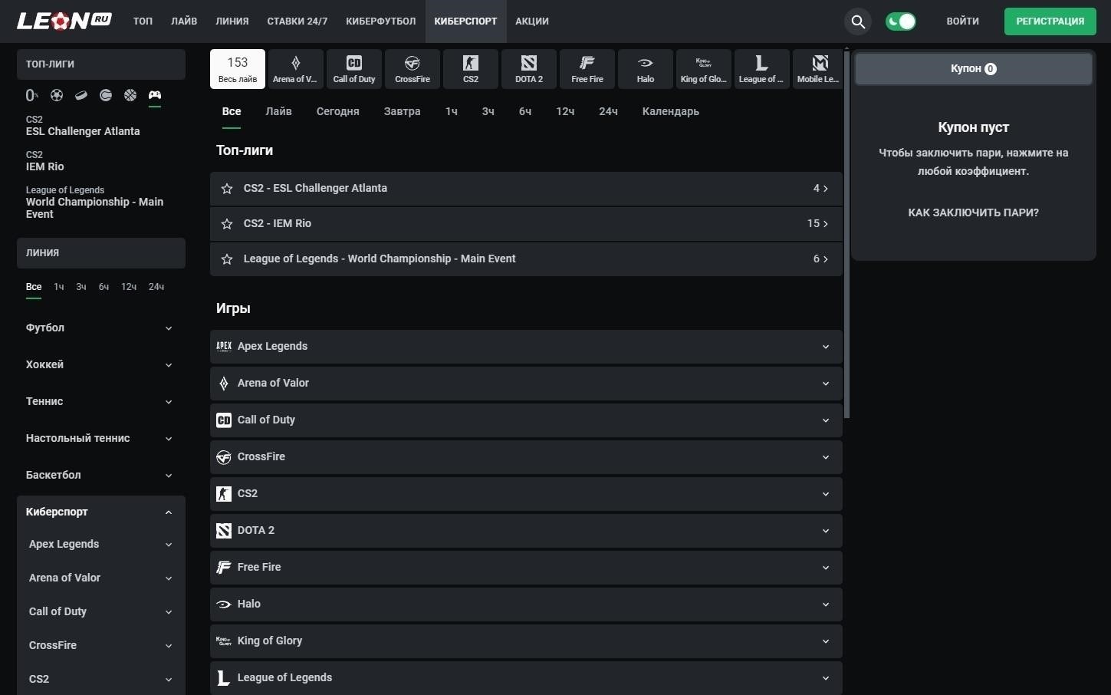Expand Call of Duty in the Игры list
1111x695 pixels.
(526, 420)
